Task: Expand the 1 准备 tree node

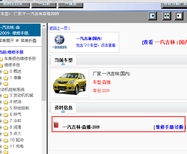Action: pos(1,78)
